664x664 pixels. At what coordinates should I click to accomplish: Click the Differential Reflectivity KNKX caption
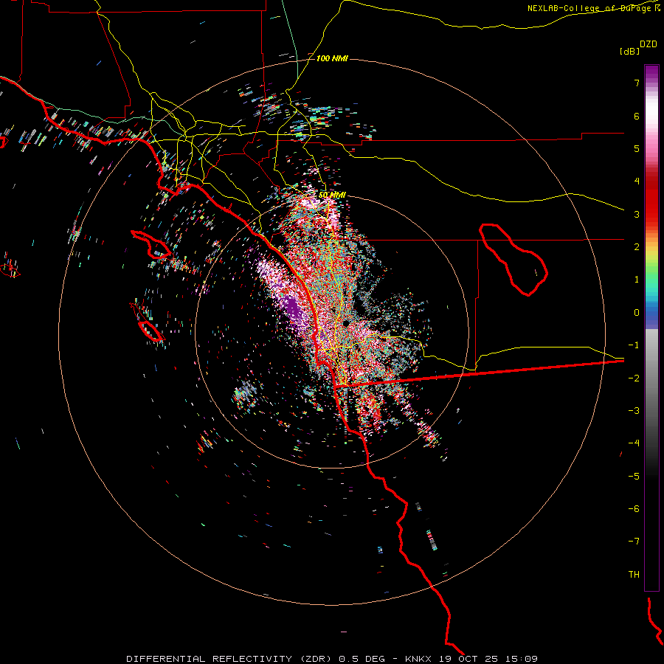(332, 659)
